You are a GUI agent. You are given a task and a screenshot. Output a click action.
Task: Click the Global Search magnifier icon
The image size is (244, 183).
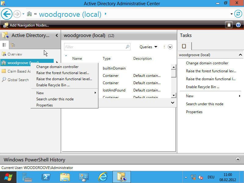click(x=4, y=80)
